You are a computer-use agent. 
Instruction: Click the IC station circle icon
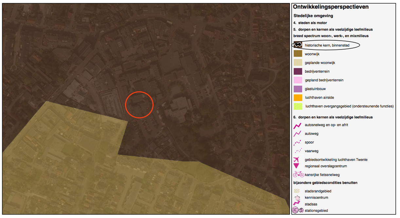click(x=295, y=210)
